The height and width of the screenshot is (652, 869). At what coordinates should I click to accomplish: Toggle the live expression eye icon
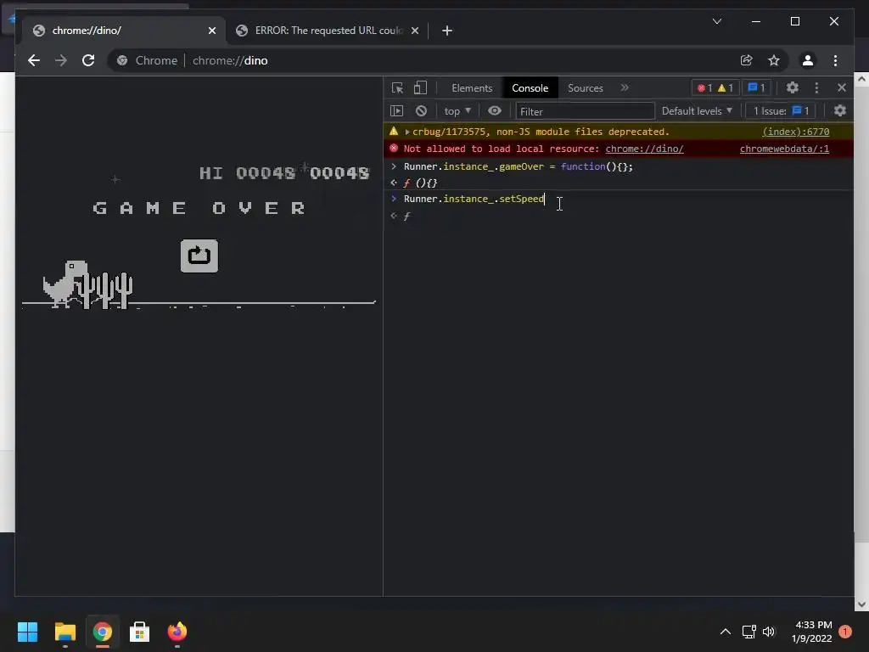click(495, 111)
